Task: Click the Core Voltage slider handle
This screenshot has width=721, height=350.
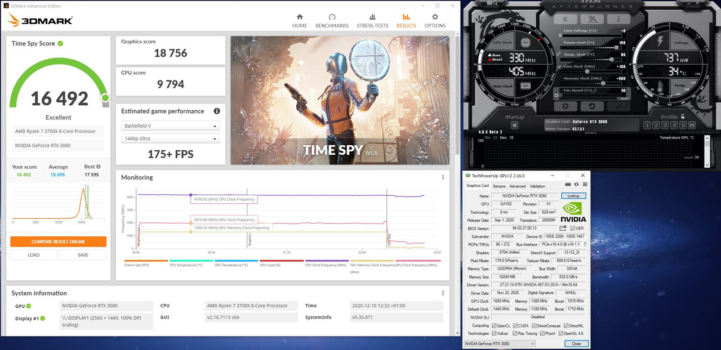Action: tap(561, 35)
